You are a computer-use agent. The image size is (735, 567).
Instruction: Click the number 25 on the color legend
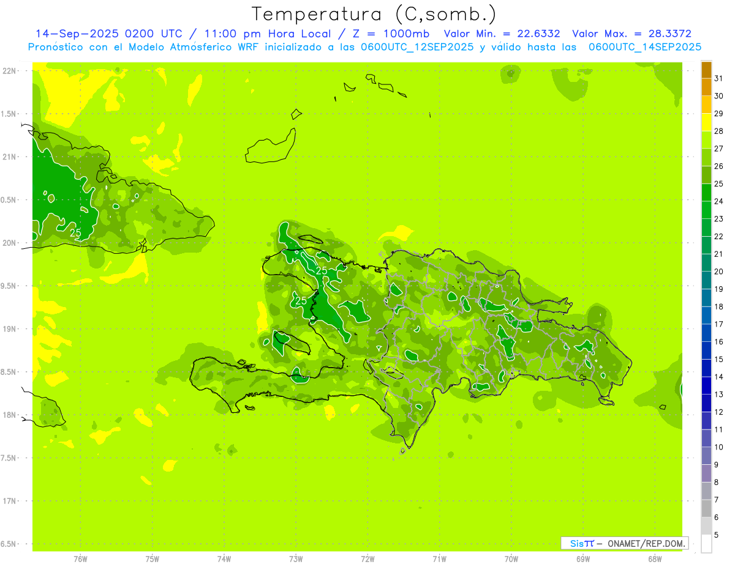tap(718, 183)
